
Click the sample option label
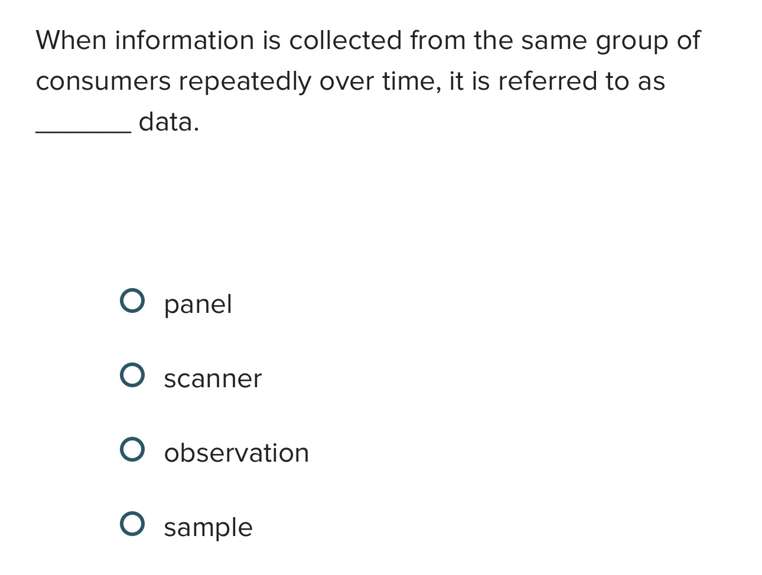coord(207,527)
